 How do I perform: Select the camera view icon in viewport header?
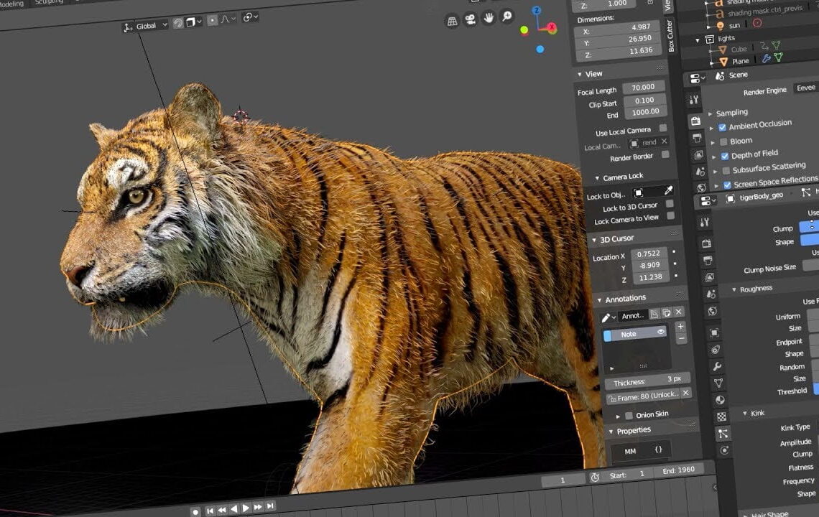[x=471, y=19]
